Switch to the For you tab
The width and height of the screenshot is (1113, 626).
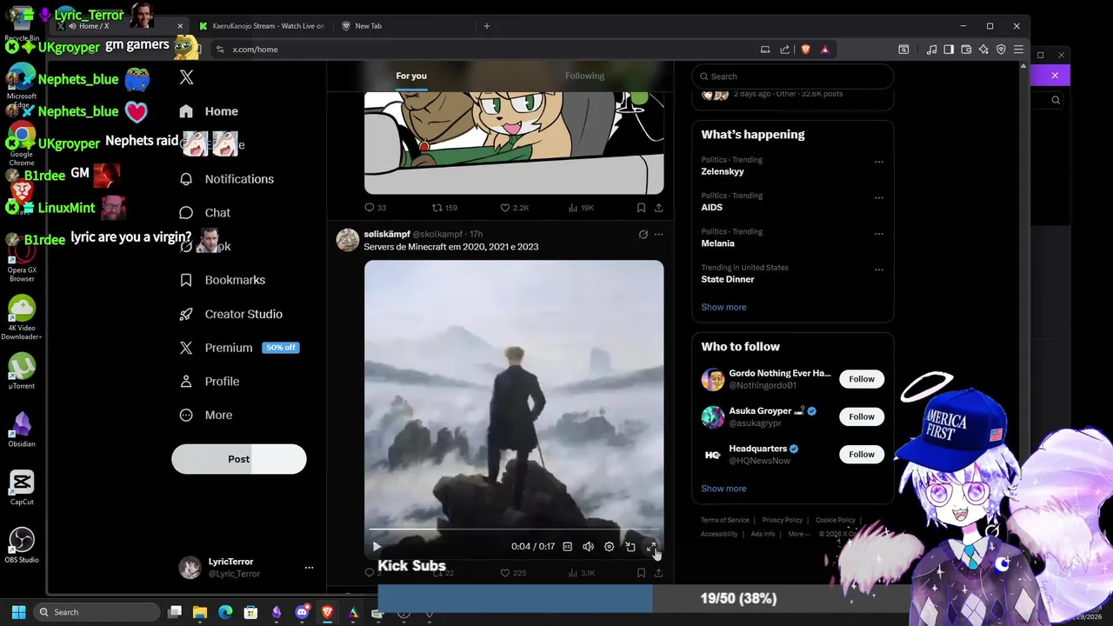point(411,76)
